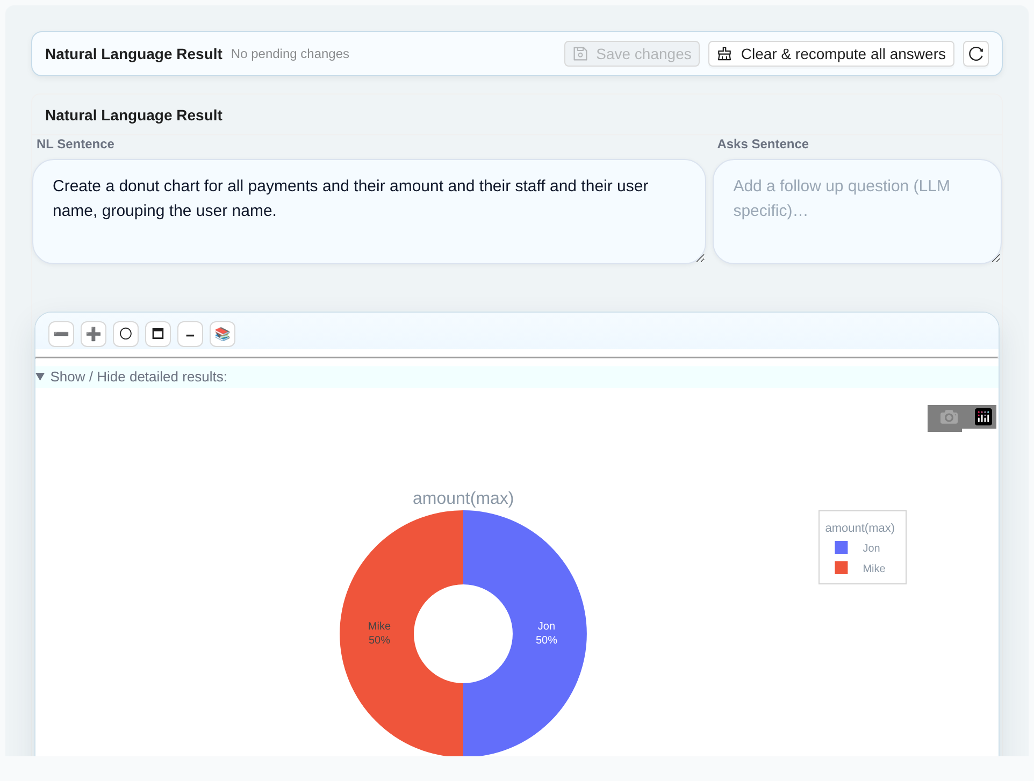
Task: Click the amount(max) legend title
Action: point(860,528)
